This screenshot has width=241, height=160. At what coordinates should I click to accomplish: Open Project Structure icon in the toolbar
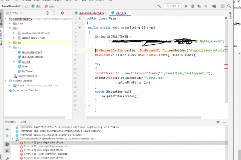coord(214,6)
